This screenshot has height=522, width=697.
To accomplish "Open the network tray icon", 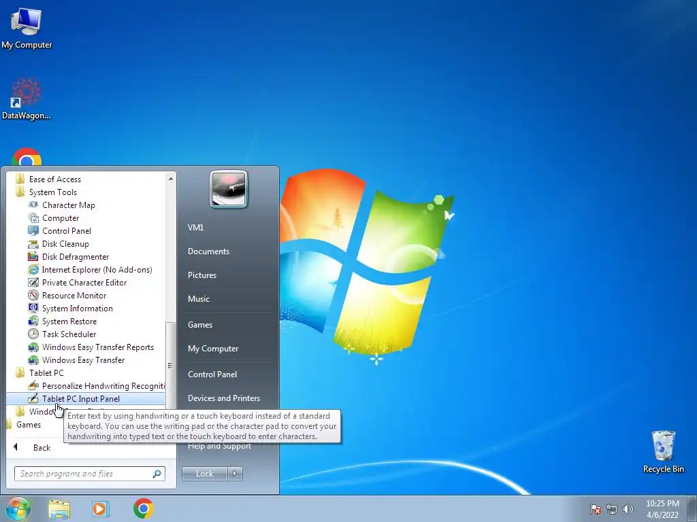I will click(x=612, y=509).
